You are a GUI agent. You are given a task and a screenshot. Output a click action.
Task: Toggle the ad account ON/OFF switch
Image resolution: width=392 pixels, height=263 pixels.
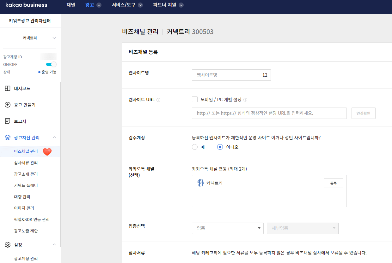coord(51,64)
